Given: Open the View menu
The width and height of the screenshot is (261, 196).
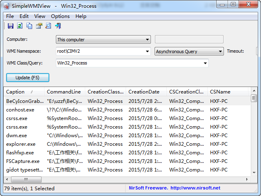Looking at the screenshot, I should click(x=40, y=16).
